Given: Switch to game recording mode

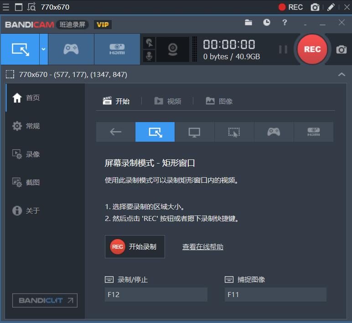Looking at the screenshot, I should point(71,49).
